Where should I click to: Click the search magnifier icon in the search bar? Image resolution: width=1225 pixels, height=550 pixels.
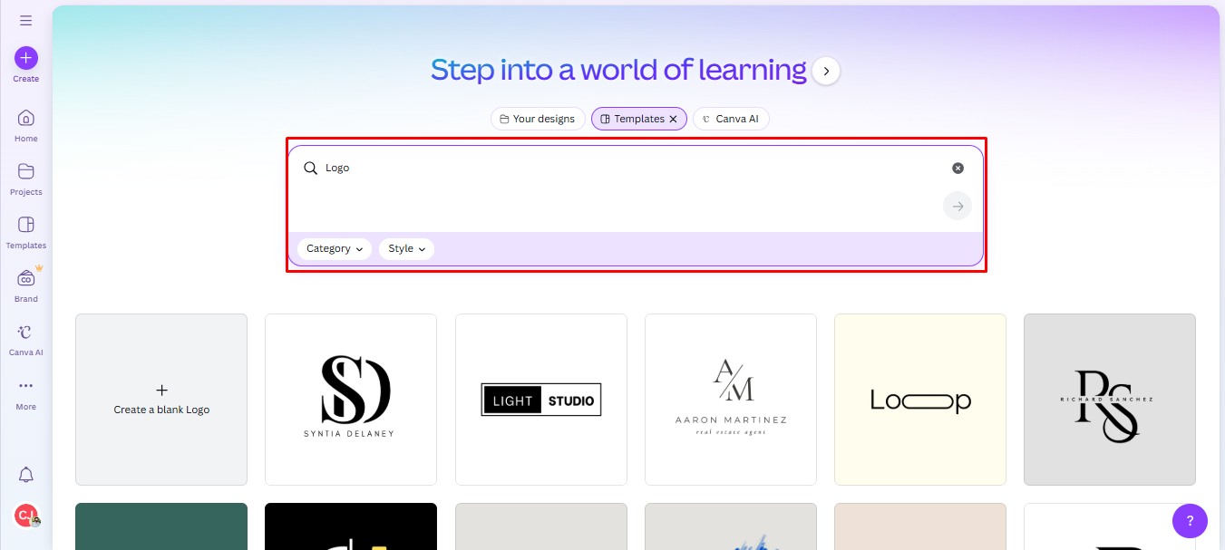click(310, 168)
